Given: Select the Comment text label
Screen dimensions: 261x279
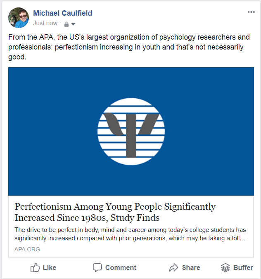Looking at the screenshot, I should point(121,267).
